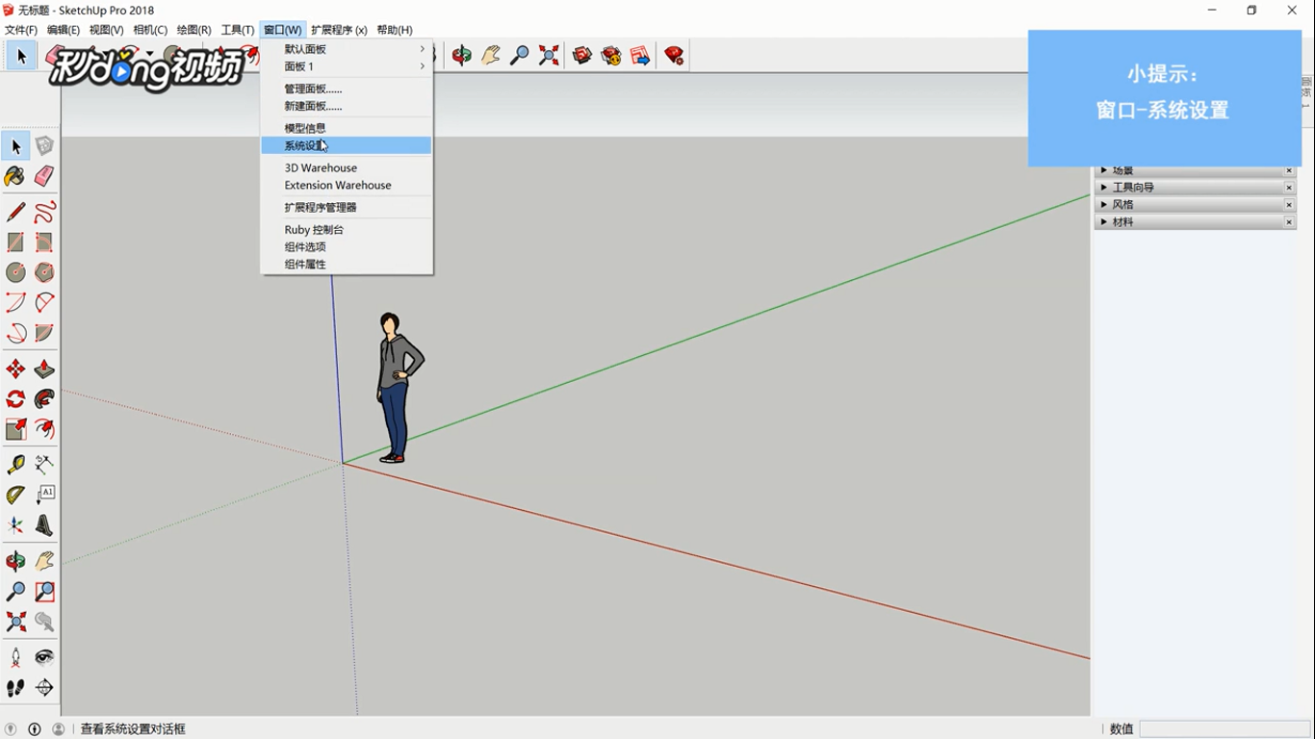Select the Make Component tool in left toolbar
This screenshot has width=1315, height=739.
(x=44, y=146)
